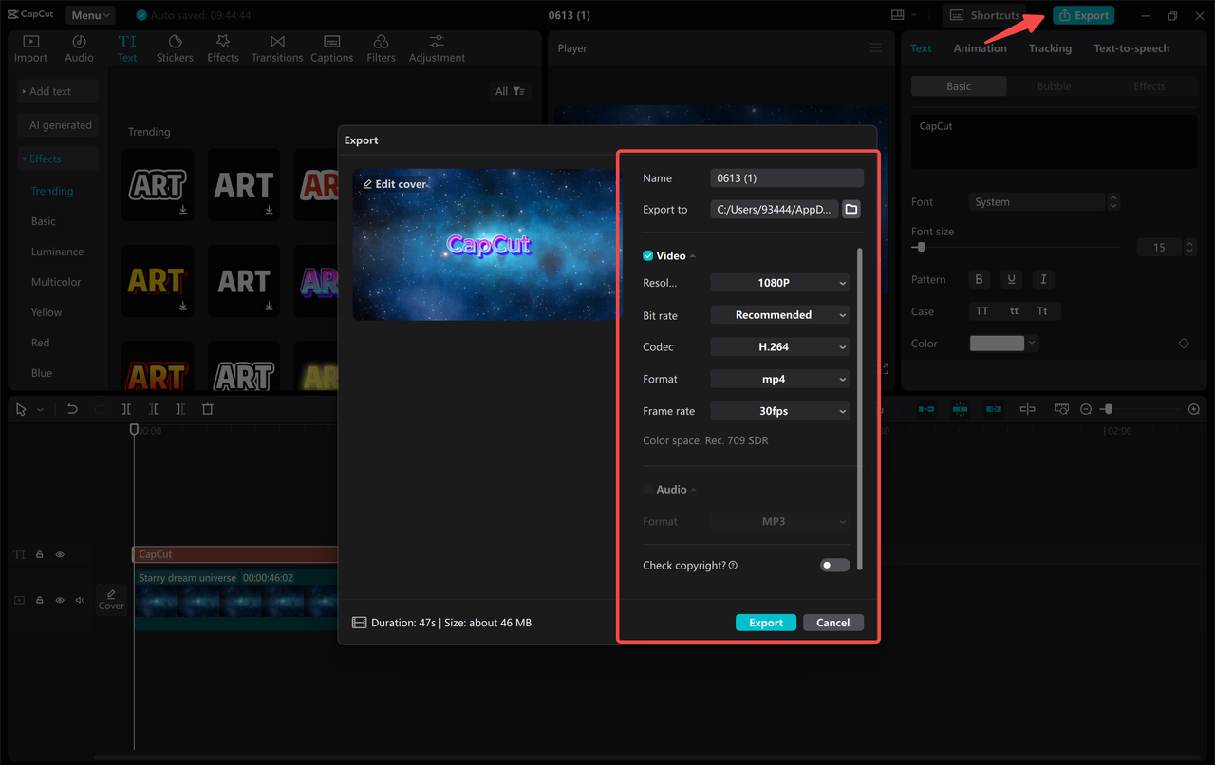Open the Codec dropdown showing H.264
The width and height of the screenshot is (1215, 765).
pos(779,346)
